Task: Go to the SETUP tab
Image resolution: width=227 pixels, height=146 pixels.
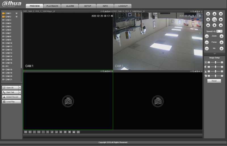Action: point(88,6)
